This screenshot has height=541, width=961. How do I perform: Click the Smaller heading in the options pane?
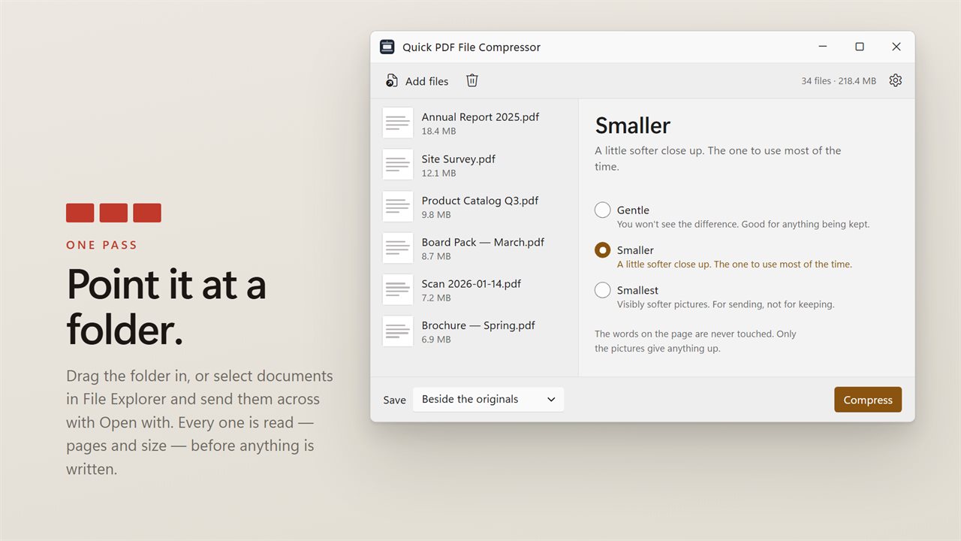coord(633,125)
